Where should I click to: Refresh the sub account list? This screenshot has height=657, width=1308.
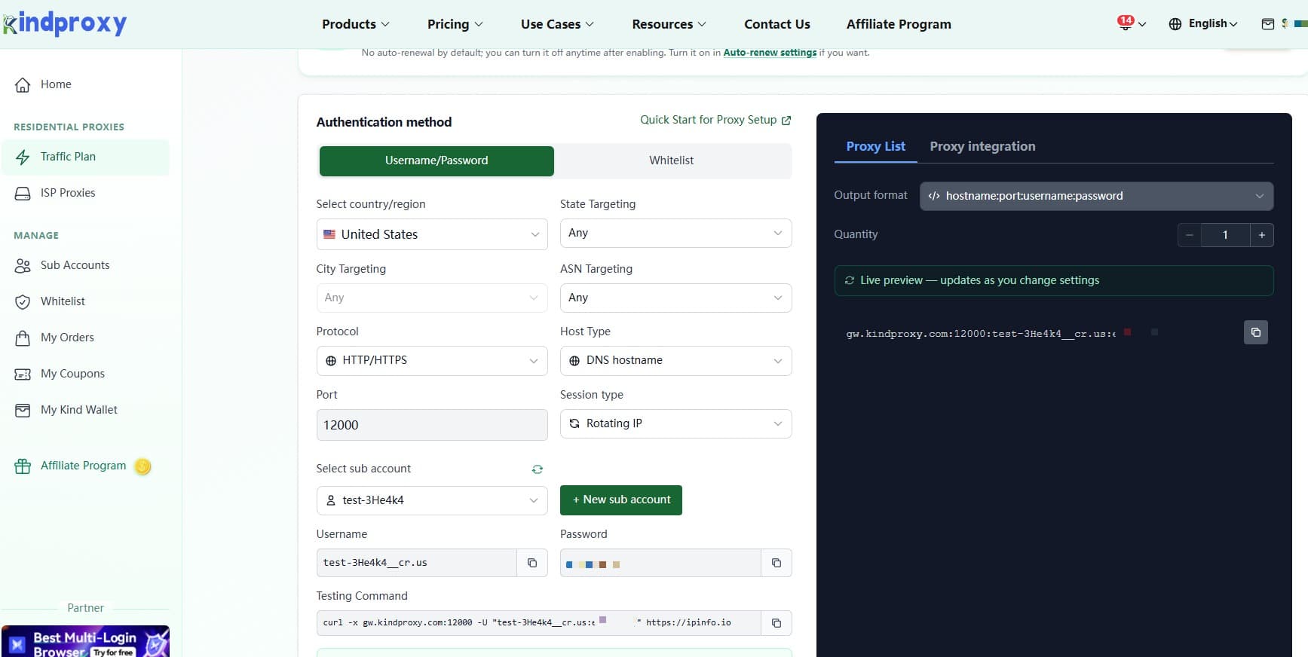(x=538, y=469)
